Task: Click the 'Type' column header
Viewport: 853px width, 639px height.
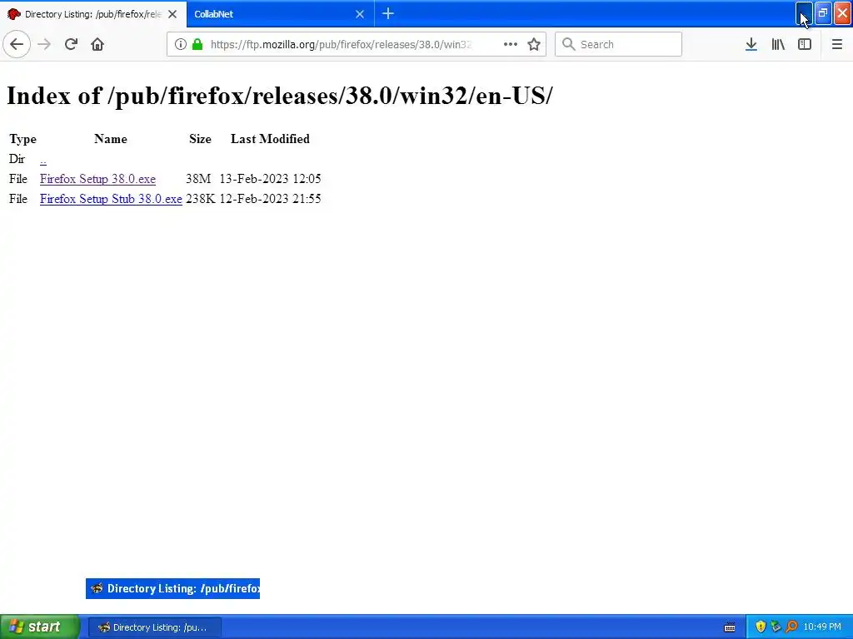Action: point(22,139)
